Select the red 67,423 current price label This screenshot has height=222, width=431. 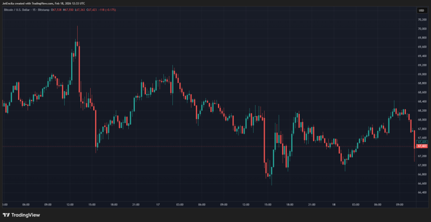point(421,146)
